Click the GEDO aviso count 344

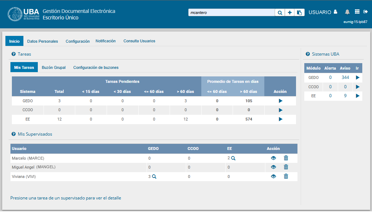coord(345,77)
